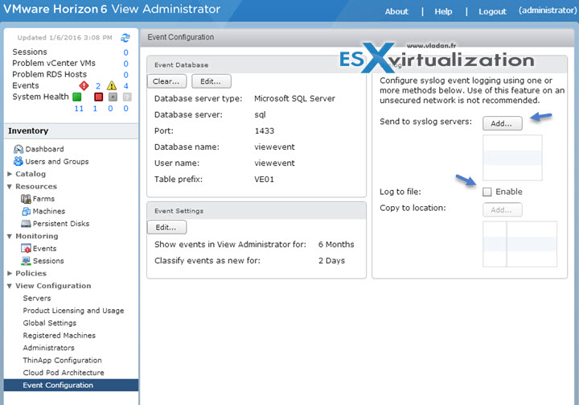Open the About link in header

pos(396,11)
